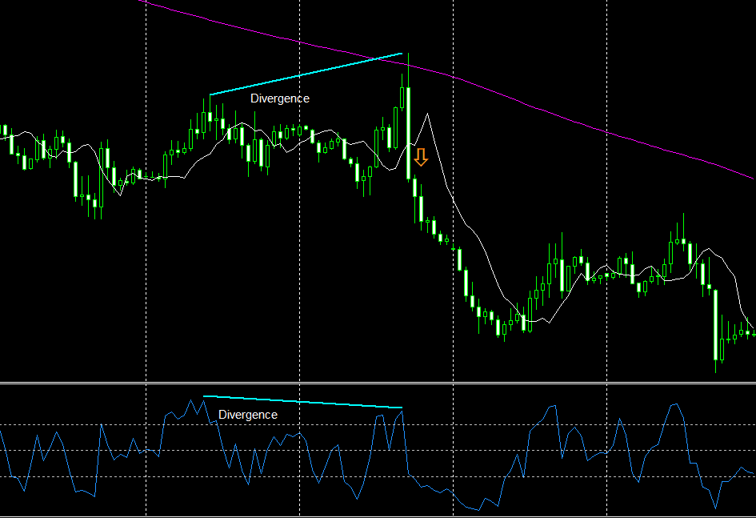The width and height of the screenshot is (756, 518).
Task: Click the separator between price and indicator panes
Action: tap(378, 383)
